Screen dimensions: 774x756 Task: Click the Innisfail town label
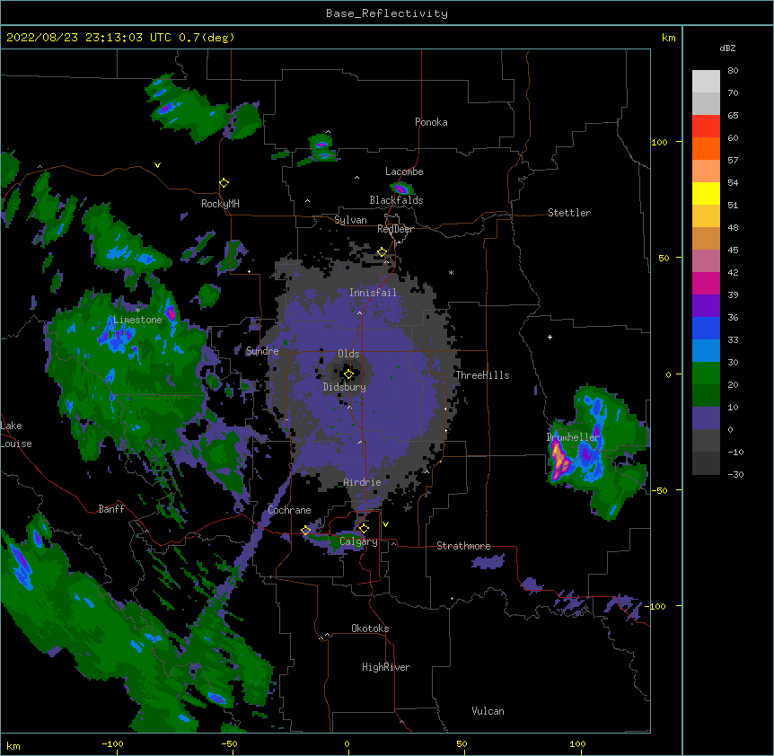pos(373,293)
